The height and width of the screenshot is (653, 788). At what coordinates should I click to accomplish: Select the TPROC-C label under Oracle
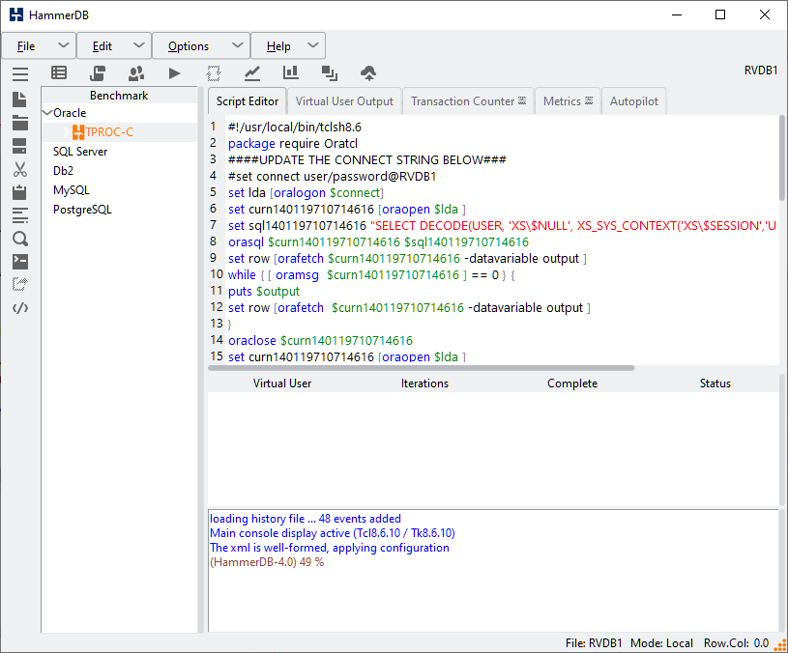(109, 132)
